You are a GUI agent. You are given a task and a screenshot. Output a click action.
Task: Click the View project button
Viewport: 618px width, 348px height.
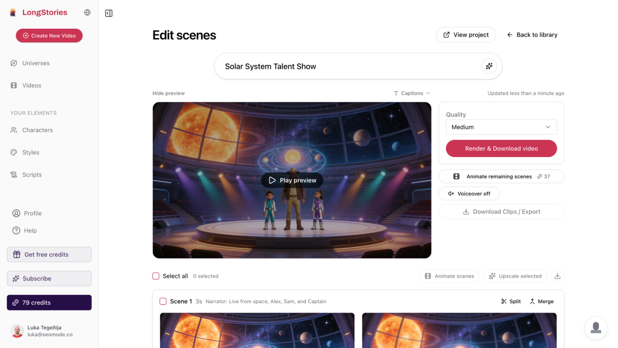[466, 34]
